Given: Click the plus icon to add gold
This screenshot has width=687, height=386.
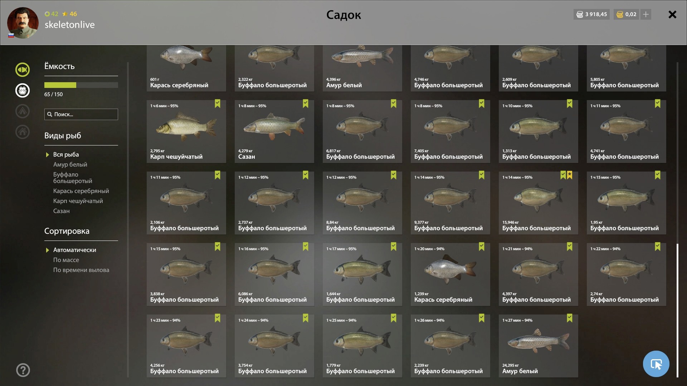Looking at the screenshot, I should pos(646,14).
